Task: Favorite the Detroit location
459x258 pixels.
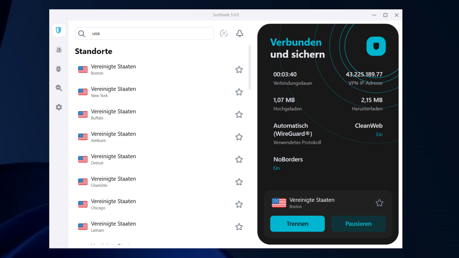Action: point(239,159)
